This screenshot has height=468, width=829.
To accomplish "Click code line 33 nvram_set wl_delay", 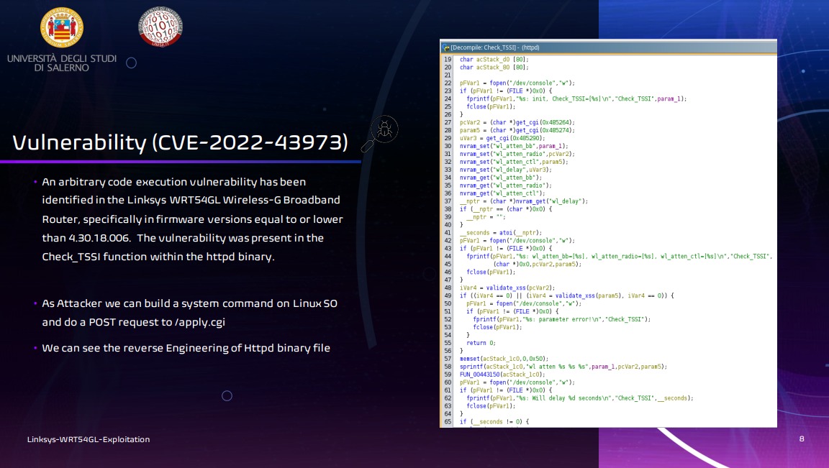I will [x=505, y=170].
